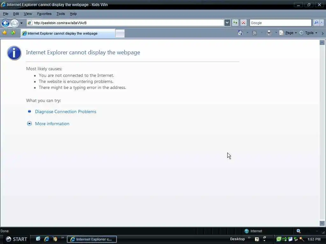326x244 pixels.
Task: Click the Forward navigation arrow
Action: pyautogui.click(x=14, y=23)
